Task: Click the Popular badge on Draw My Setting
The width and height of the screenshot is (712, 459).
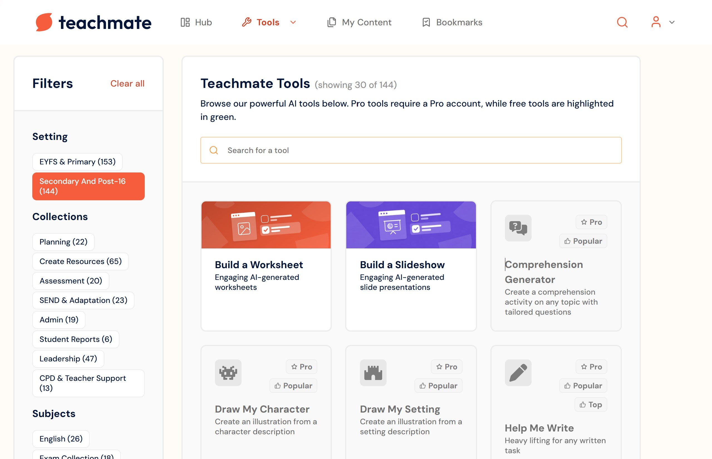Action: [438, 386]
